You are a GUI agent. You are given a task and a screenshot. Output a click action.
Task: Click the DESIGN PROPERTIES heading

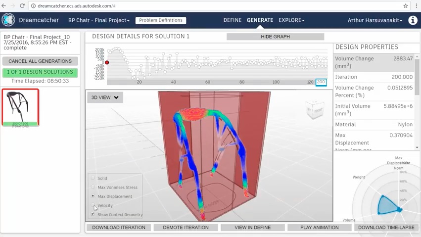click(367, 47)
